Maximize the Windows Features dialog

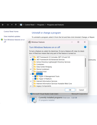(78, 42)
